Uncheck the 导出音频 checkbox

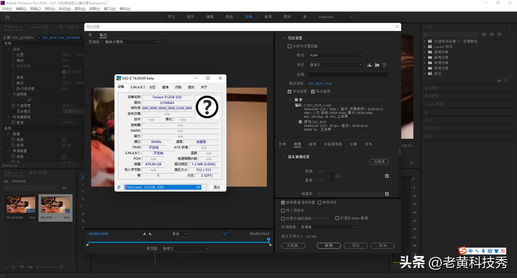point(313,91)
